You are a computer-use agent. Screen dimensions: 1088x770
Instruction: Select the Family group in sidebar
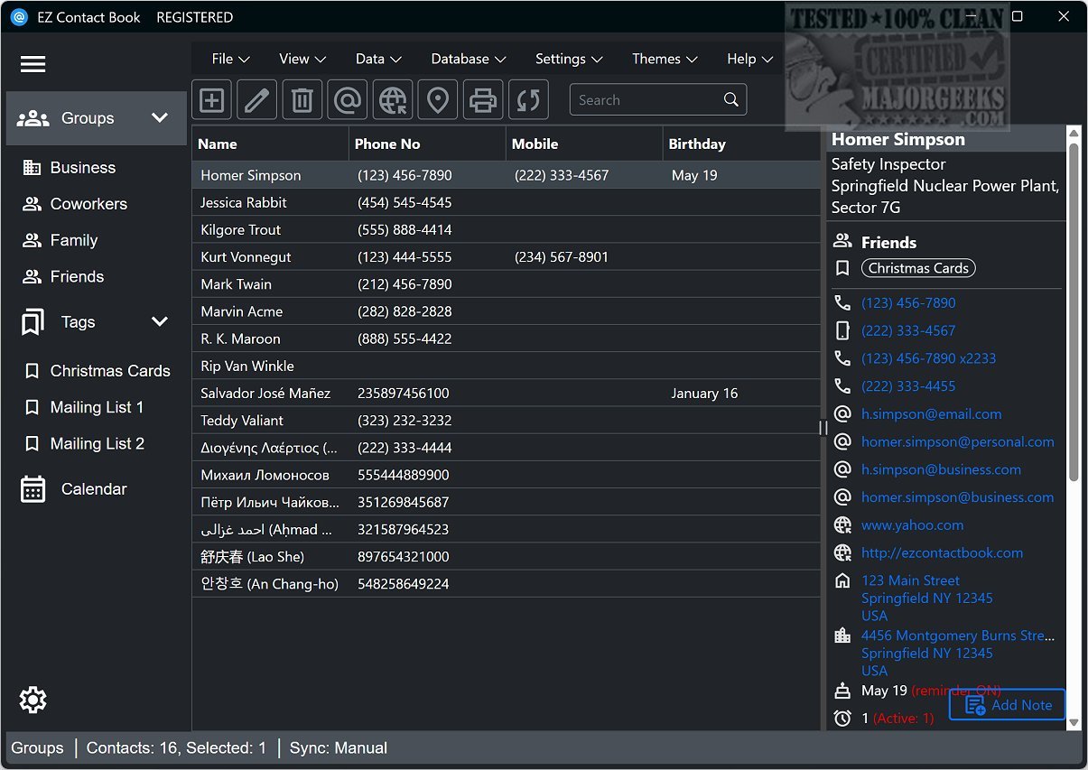[x=73, y=241]
